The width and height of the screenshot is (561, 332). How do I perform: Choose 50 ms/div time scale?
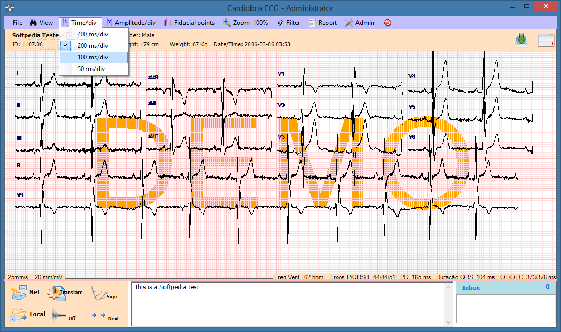(x=93, y=68)
